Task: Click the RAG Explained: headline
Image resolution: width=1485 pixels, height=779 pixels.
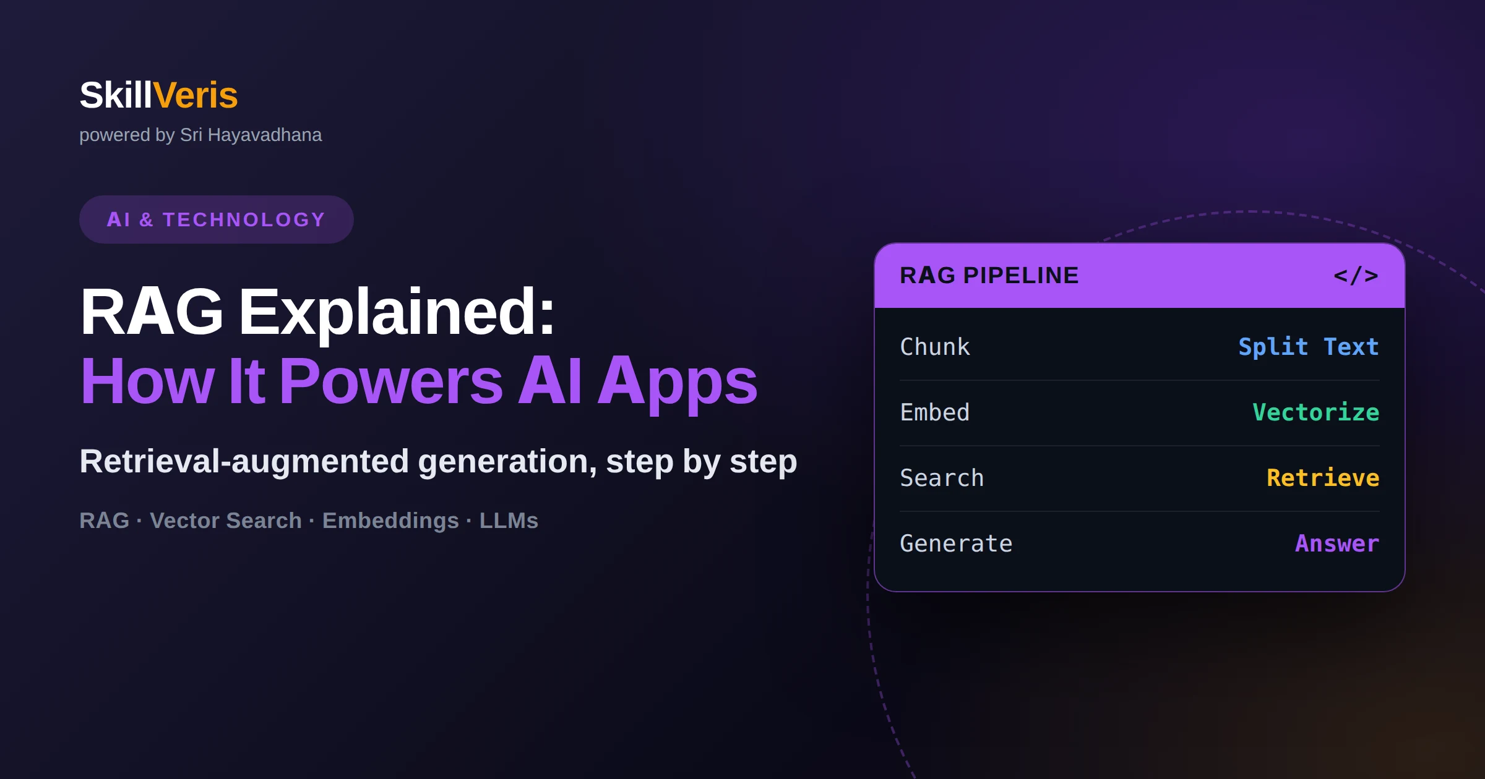Action: 317,312
